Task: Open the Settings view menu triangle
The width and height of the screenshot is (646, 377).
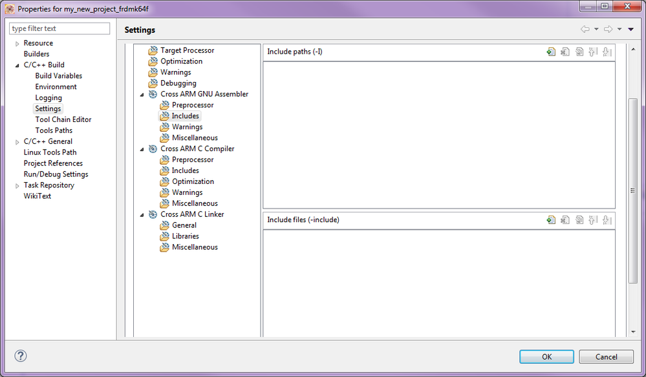Action: 630,29
